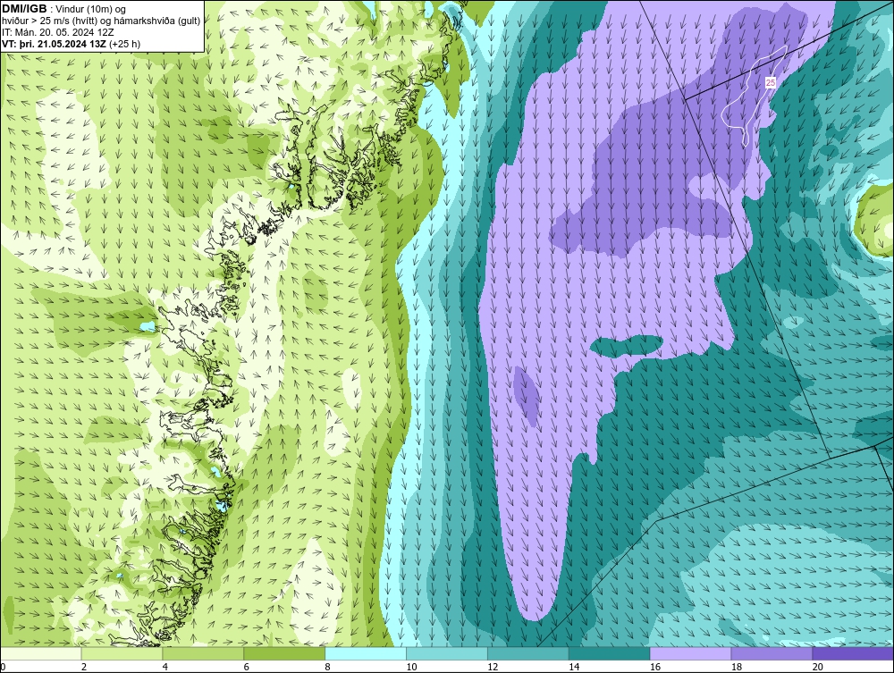
Task: Click the scale label 6
Action: [247, 667]
